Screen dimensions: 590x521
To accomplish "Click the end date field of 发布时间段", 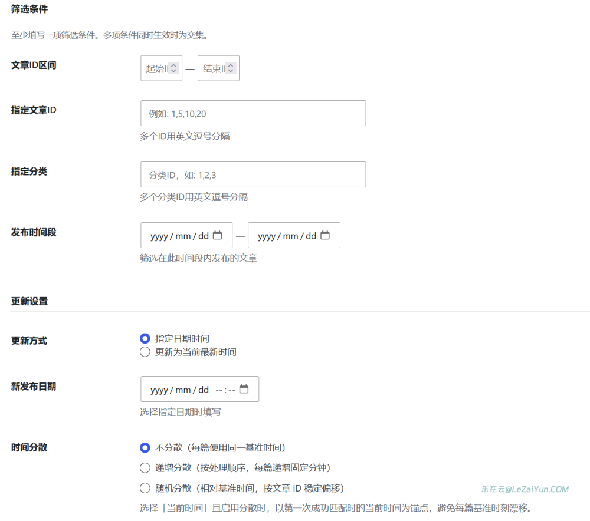I will (x=294, y=235).
